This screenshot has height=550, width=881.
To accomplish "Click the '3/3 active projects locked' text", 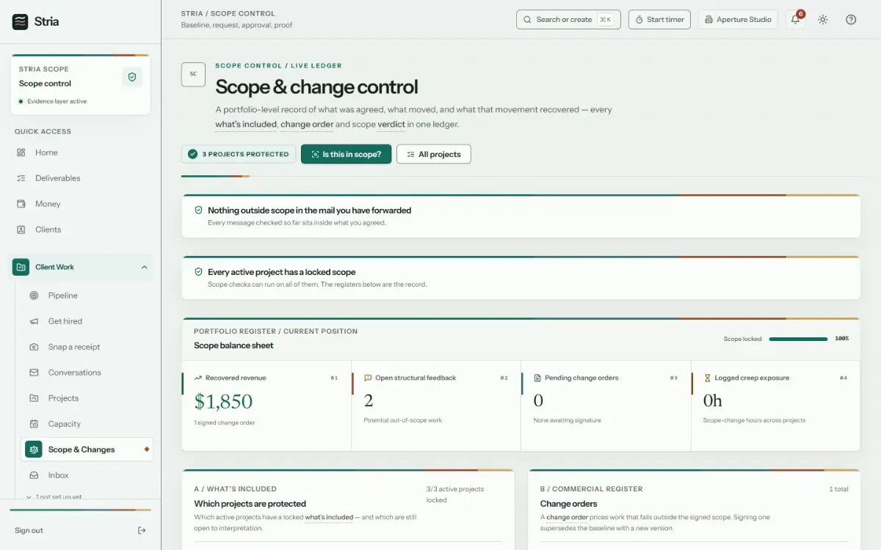I will [x=455, y=494].
